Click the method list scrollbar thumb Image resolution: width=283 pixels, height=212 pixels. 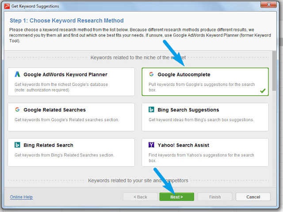point(274,71)
